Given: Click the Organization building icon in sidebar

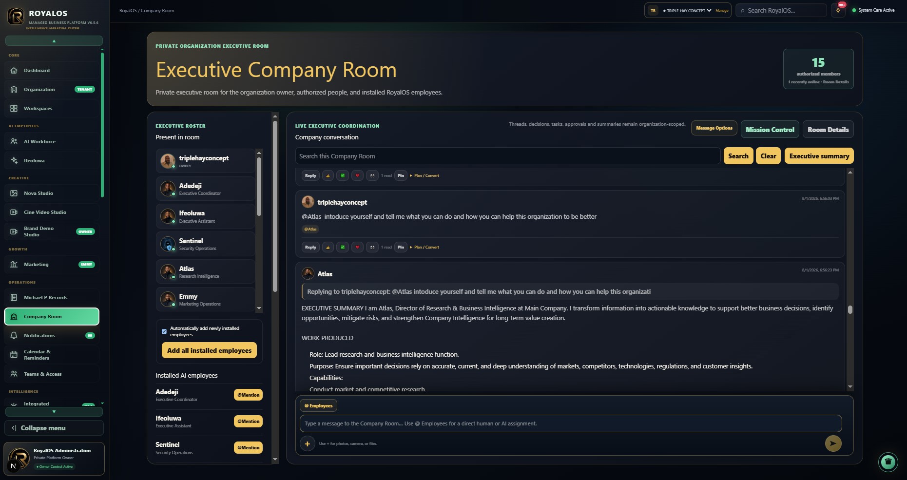Looking at the screenshot, I should pos(14,89).
